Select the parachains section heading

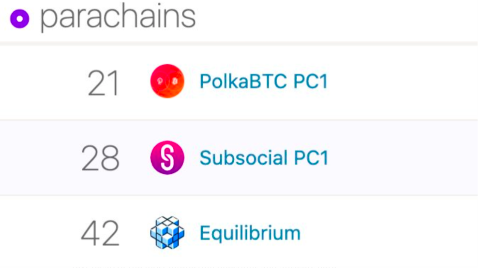118,17
